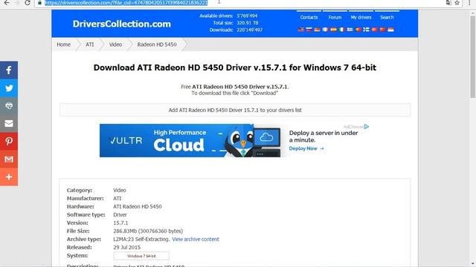Click the Released date 29 Jul 2015

[127, 247]
